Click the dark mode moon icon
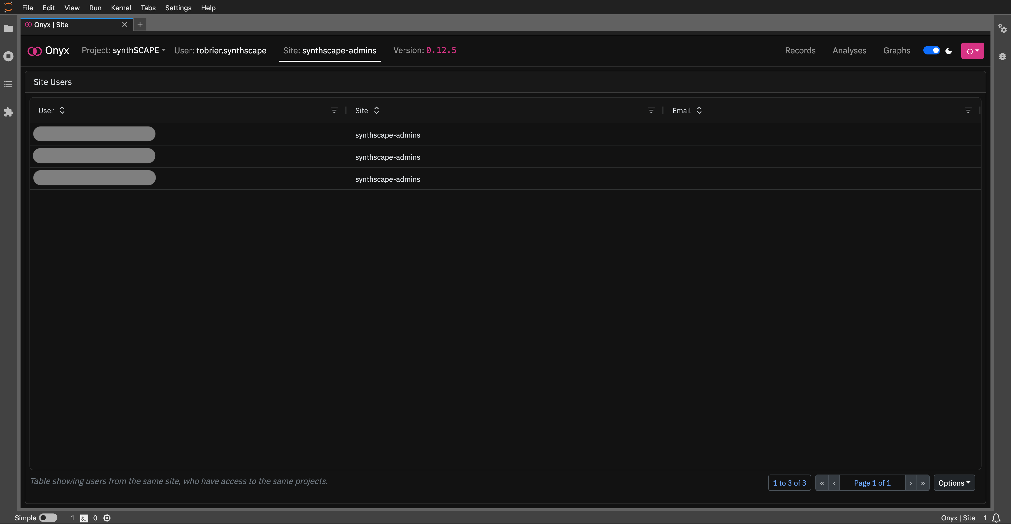 [949, 51]
